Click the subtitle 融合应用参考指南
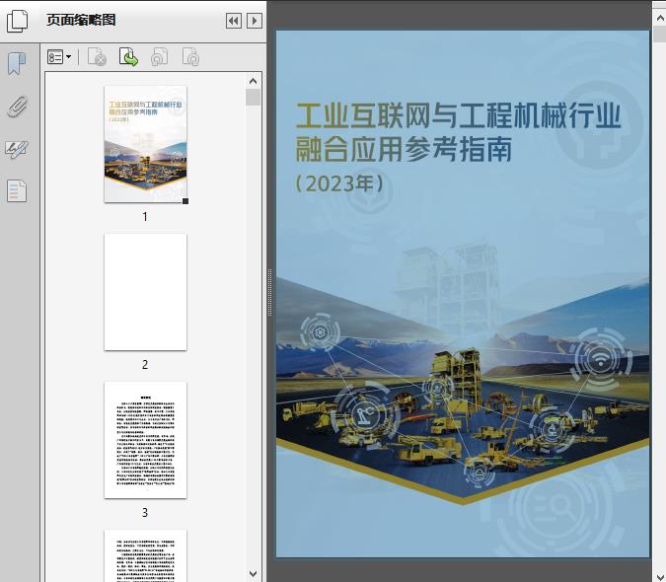This screenshot has height=582, width=666. tap(404, 149)
